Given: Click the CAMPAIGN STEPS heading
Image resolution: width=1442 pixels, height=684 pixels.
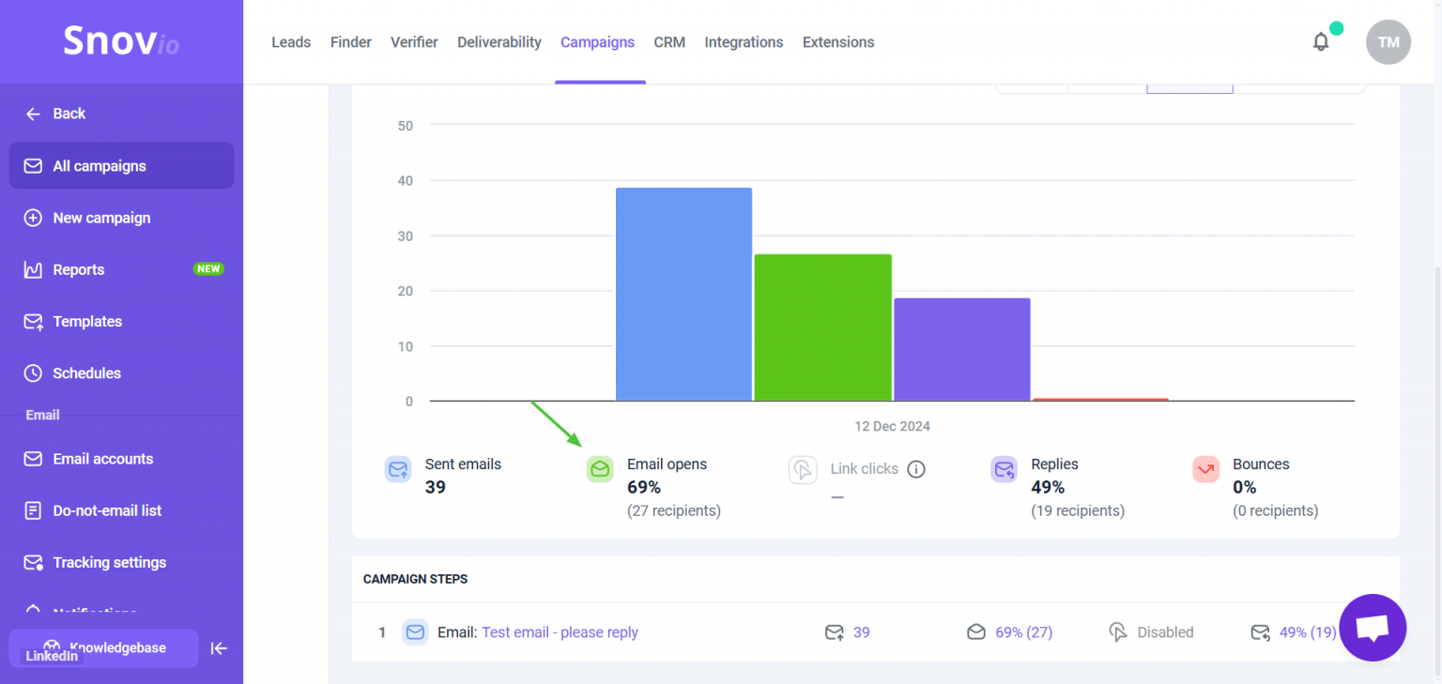Looking at the screenshot, I should 415,579.
